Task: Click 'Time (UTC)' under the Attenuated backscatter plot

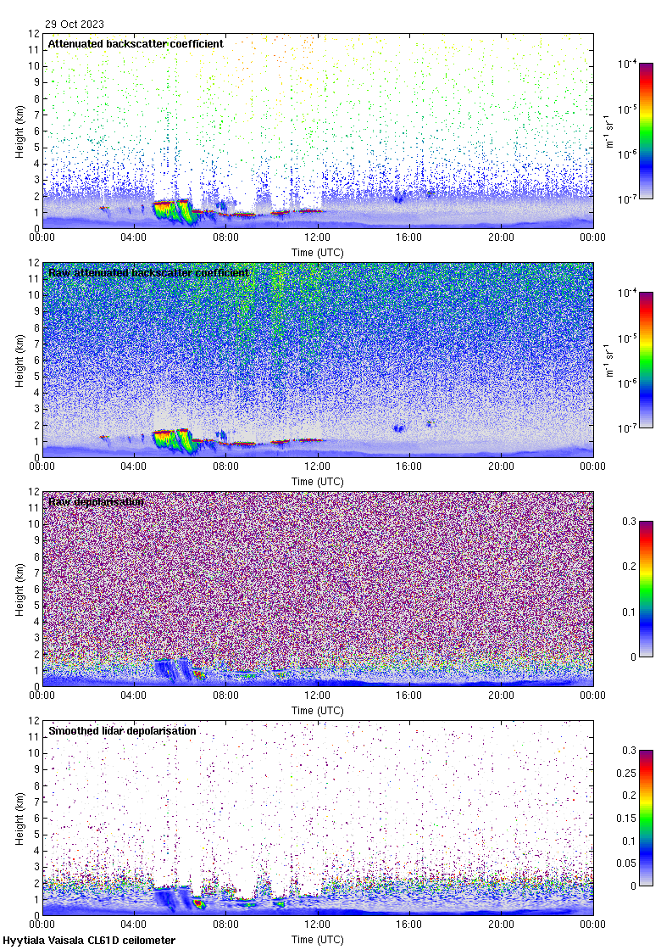Action: click(317, 253)
